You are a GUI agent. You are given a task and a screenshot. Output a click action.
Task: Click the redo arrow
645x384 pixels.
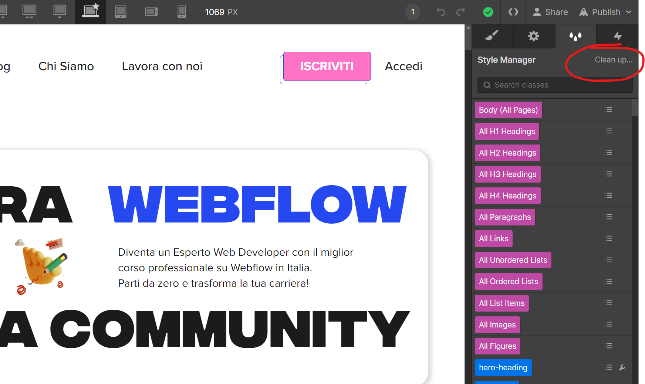click(460, 12)
